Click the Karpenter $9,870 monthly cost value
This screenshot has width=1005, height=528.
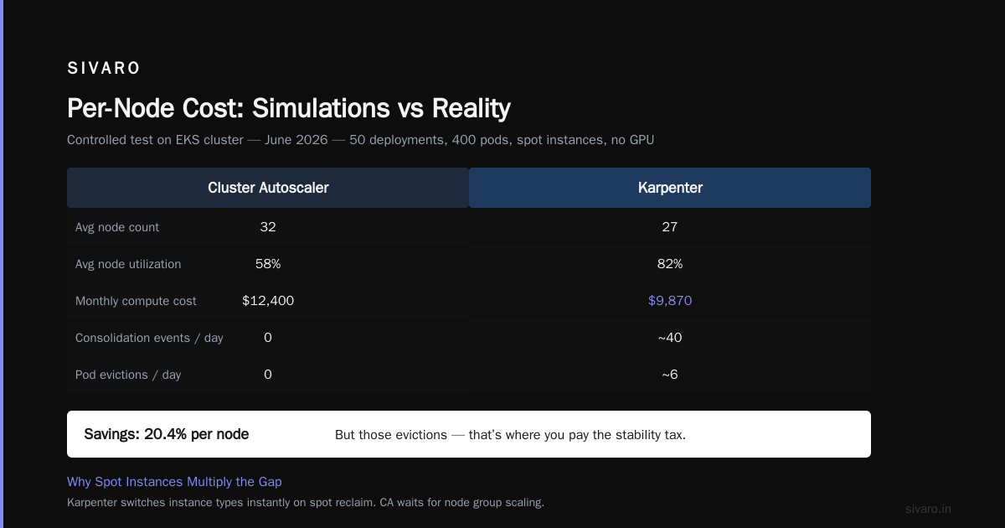(x=670, y=301)
